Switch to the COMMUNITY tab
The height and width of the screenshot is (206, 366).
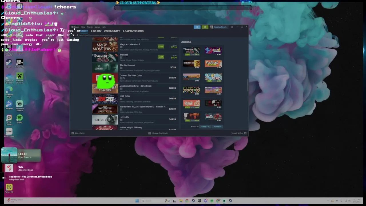112,31
